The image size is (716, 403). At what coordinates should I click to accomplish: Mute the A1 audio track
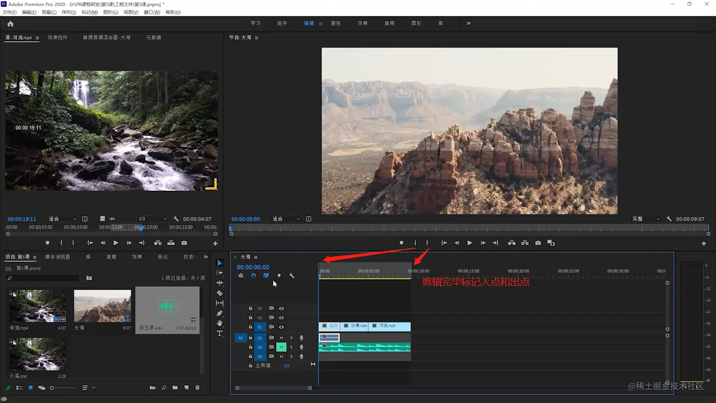tap(281, 338)
